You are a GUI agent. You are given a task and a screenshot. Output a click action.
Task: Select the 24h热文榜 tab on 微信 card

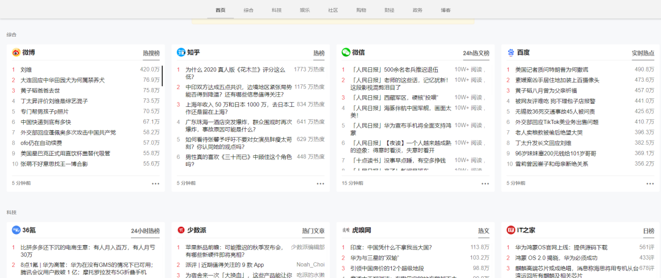point(476,53)
